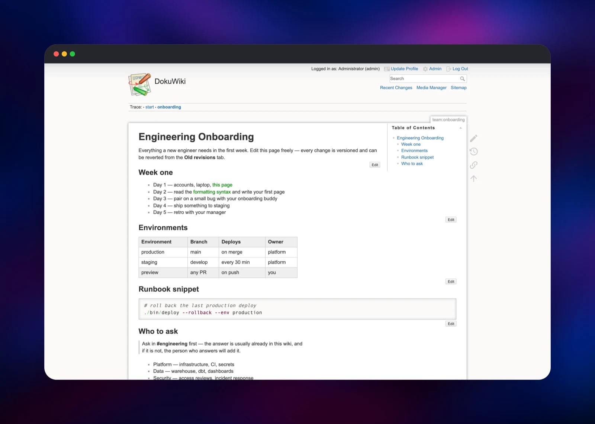Click the Branch column header
The width and height of the screenshot is (595, 424).
click(x=203, y=242)
